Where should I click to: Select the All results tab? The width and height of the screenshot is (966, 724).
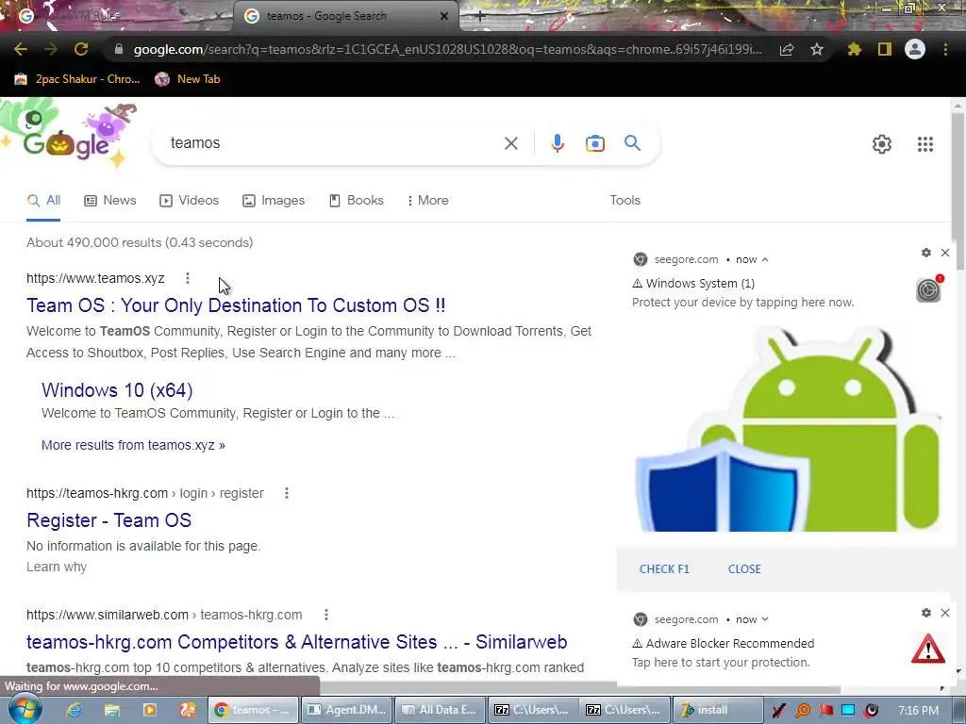pos(43,200)
